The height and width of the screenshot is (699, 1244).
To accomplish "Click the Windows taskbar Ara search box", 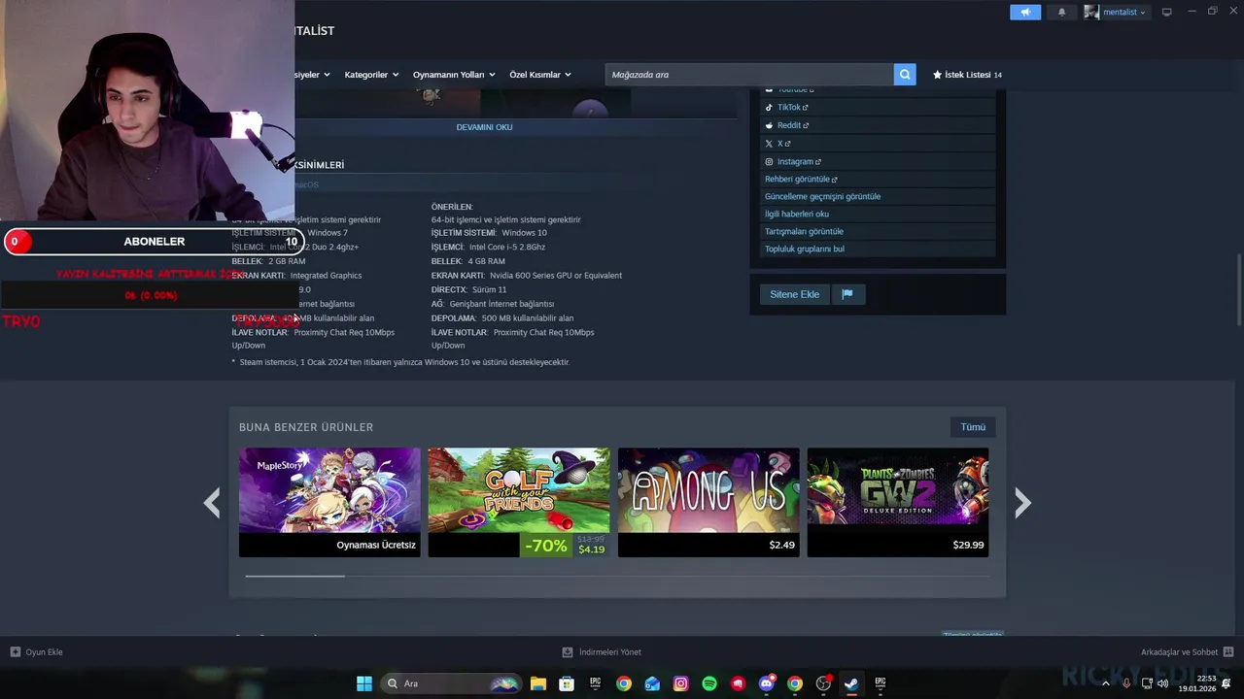I will [452, 683].
